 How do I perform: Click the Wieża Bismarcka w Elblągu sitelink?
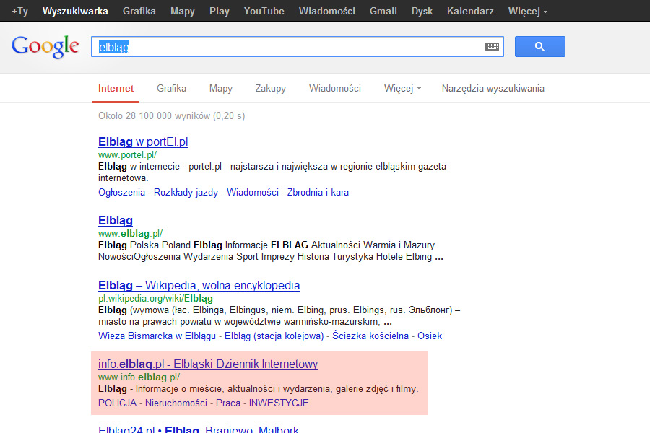[x=157, y=336]
